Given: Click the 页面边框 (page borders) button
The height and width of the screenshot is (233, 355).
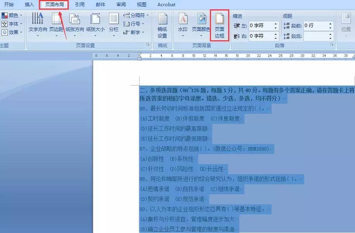Looking at the screenshot, I should pyautogui.click(x=220, y=25).
